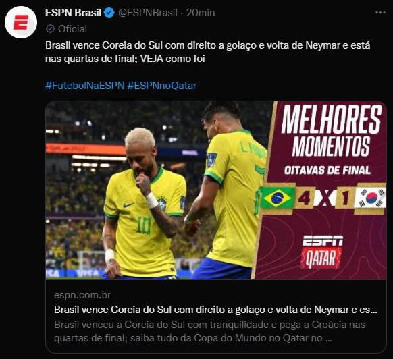Click the Brazil flag in the scoreboard
The image size is (393, 359).
pyautogui.click(x=278, y=198)
